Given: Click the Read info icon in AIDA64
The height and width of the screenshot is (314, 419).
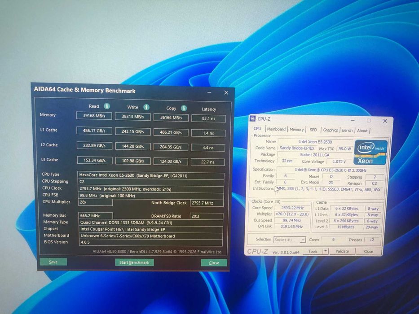Looking at the screenshot, I should (107, 106).
